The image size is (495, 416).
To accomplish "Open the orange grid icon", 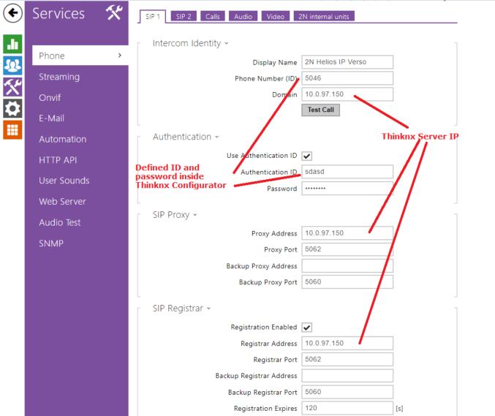I will pos(12,130).
